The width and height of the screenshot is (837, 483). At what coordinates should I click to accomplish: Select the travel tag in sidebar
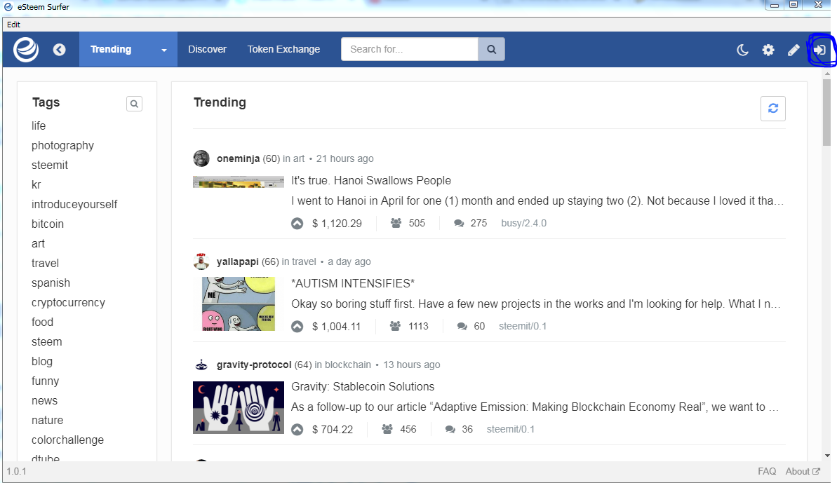(45, 264)
